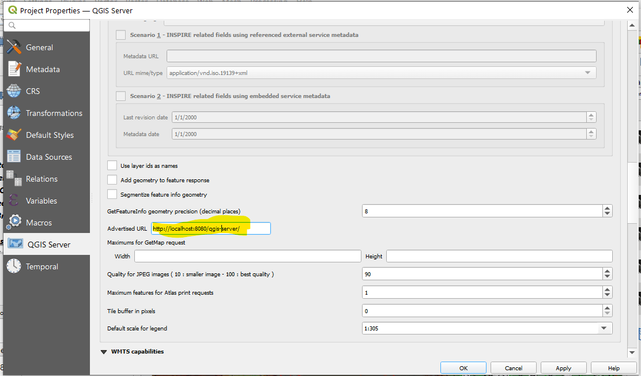This screenshot has height=376, width=641.
Task: Decrease the Metadata date value
Action: [x=591, y=137]
